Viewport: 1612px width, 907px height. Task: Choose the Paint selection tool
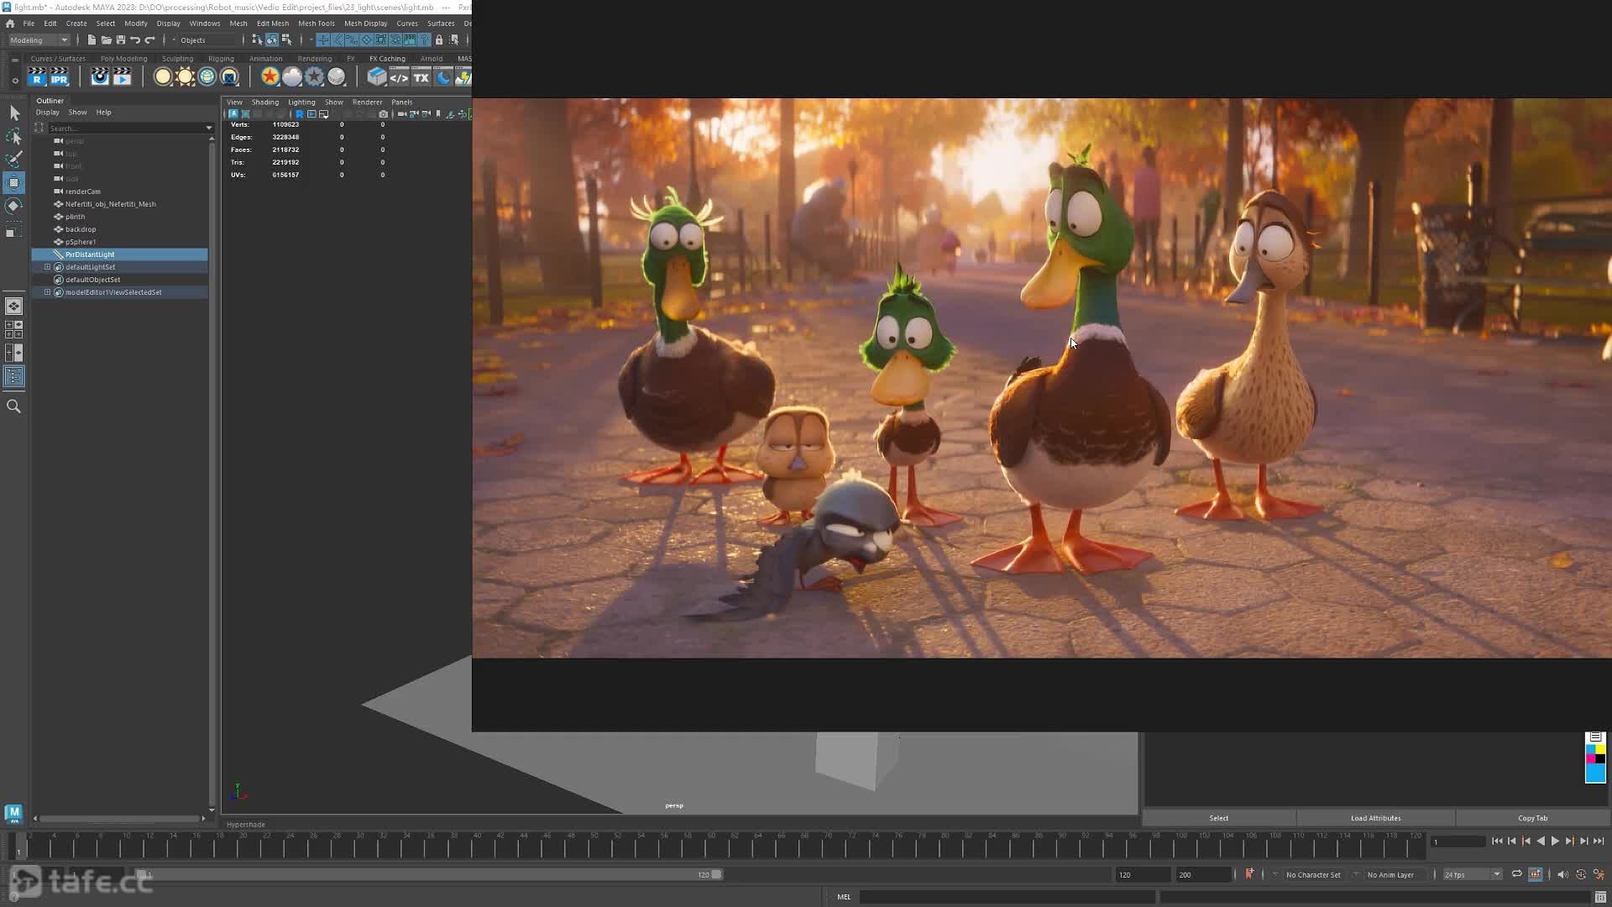point(14,159)
